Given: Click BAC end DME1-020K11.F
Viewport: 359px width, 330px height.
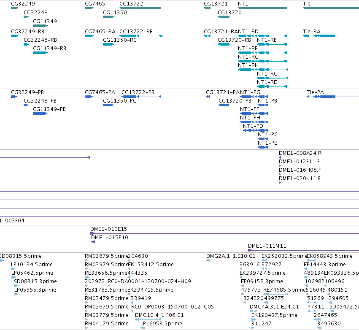Looking at the screenshot, I should click(x=300, y=179).
